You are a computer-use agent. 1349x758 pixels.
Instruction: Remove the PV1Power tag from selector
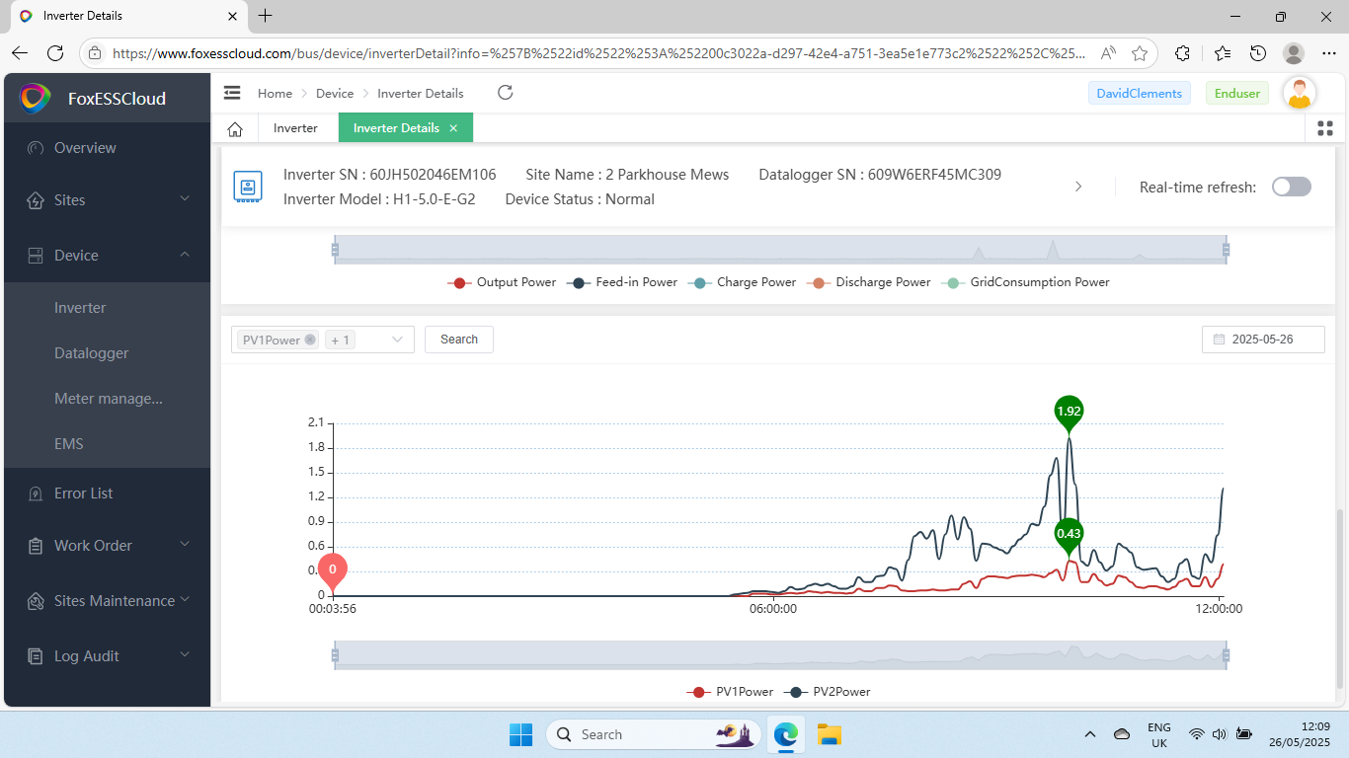pyautogui.click(x=310, y=340)
